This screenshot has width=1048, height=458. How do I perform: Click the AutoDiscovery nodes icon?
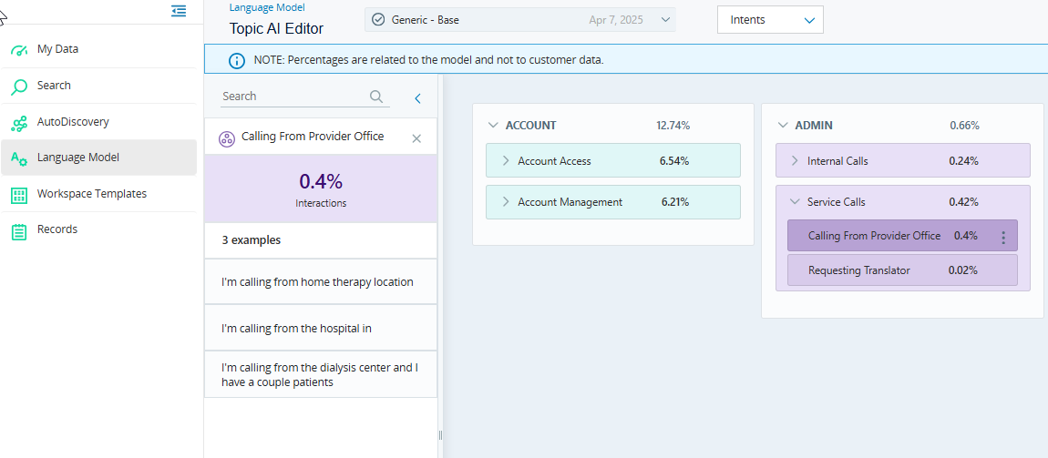[x=19, y=123]
